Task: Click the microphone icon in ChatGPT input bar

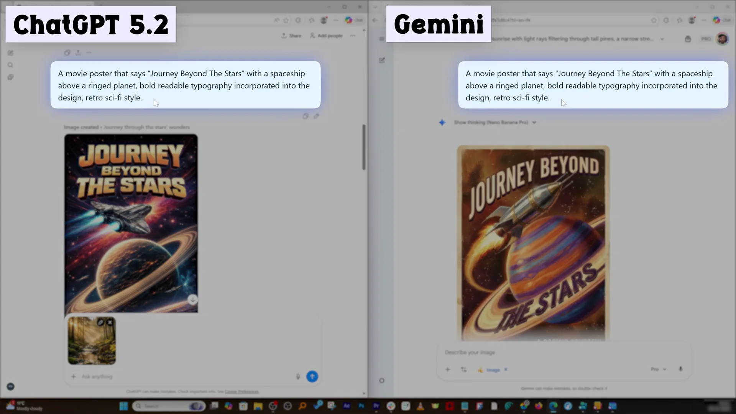Action: (298, 376)
